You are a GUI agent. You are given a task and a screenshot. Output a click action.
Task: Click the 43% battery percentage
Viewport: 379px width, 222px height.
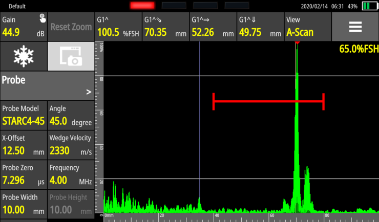pyautogui.click(x=352, y=6)
